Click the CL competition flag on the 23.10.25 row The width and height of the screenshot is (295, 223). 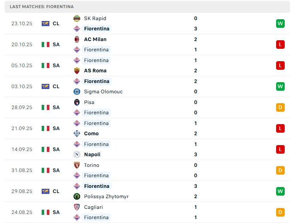tap(46, 24)
